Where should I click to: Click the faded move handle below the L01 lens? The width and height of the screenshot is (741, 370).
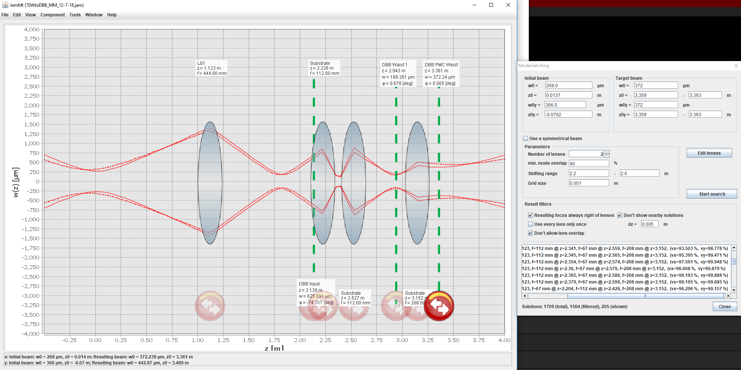[x=210, y=306]
